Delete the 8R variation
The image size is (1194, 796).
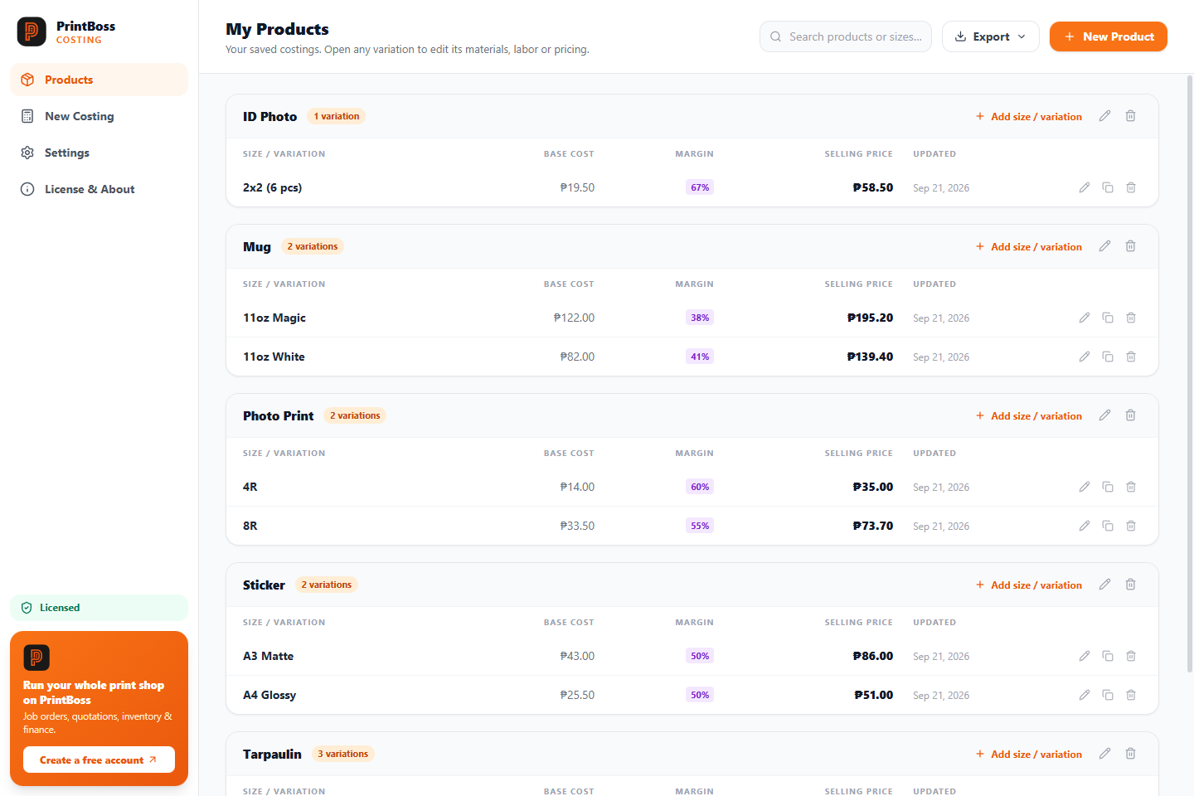(x=1131, y=526)
